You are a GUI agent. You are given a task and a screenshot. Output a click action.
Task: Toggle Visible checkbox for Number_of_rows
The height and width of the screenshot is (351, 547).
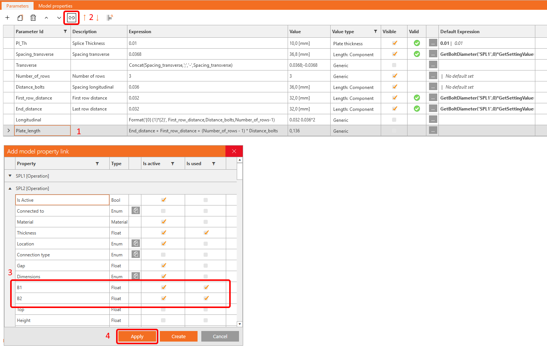(x=394, y=76)
